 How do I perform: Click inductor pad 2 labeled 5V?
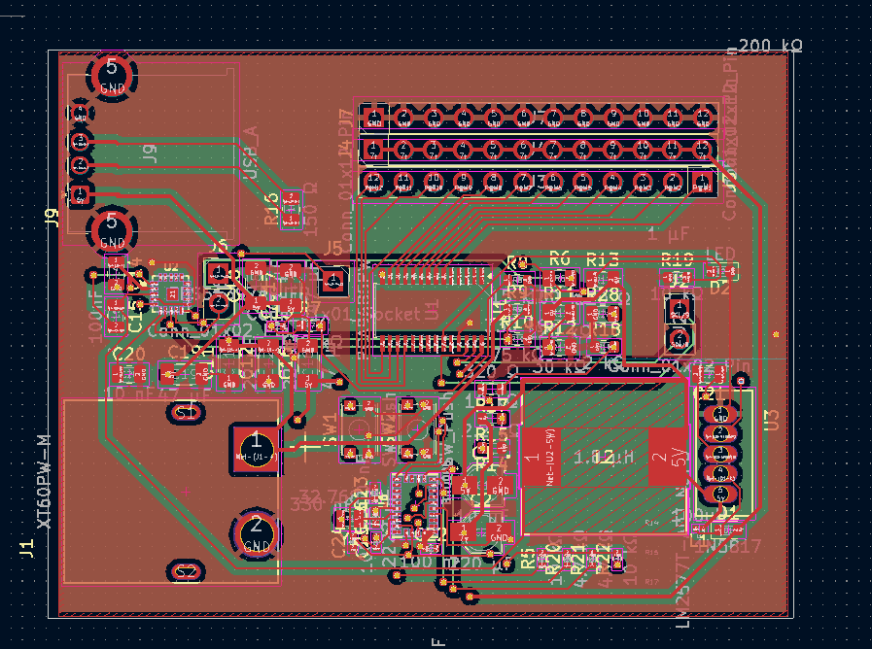tap(667, 456)
